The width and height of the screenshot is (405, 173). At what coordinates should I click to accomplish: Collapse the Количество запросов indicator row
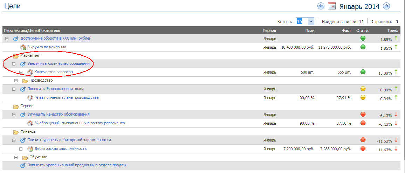pyautogui.click(x=21, y=72)
